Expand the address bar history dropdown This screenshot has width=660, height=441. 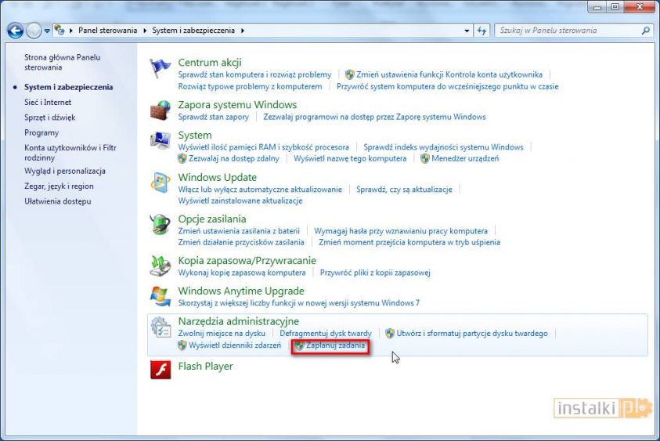point(467,31)
